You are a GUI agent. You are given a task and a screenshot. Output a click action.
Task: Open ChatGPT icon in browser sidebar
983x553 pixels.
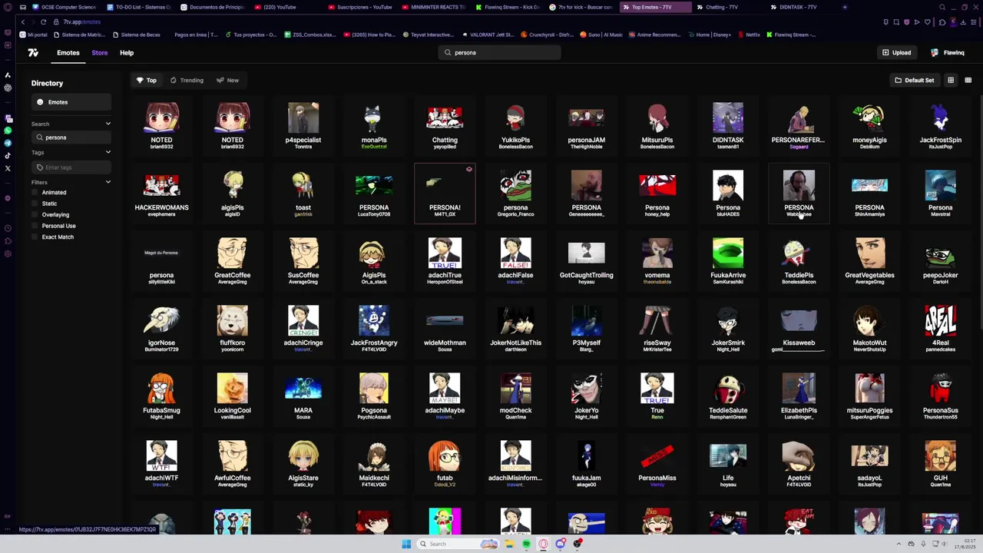[x=8, y=88]
